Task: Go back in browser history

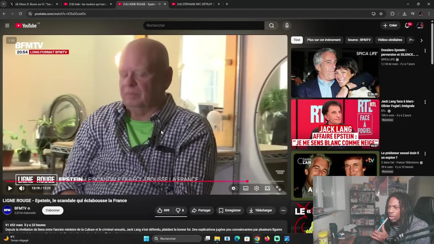Action: (x=4, y=14)
